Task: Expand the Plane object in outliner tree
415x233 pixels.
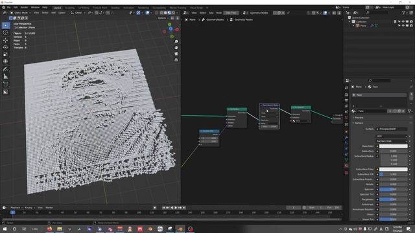Action: tap(353, 26)
